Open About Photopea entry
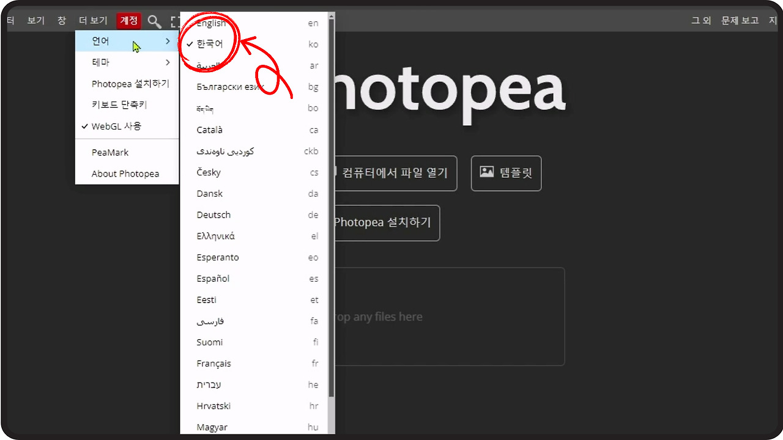This screenshot has width=783, height=440. point(125,174)
